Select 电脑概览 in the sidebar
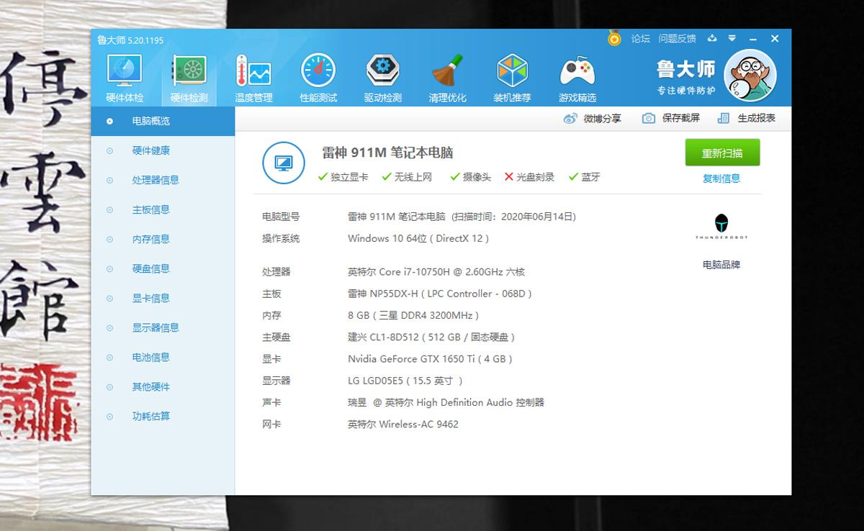Screen dimensions: 864x531 coord(163,121)
